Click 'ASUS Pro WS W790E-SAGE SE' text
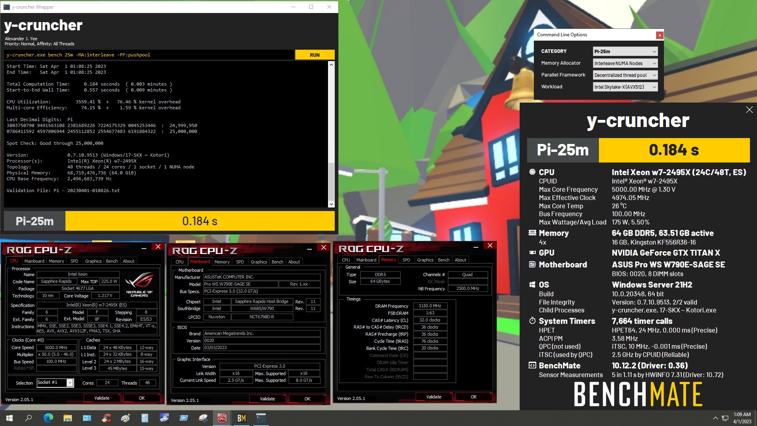 668,265
